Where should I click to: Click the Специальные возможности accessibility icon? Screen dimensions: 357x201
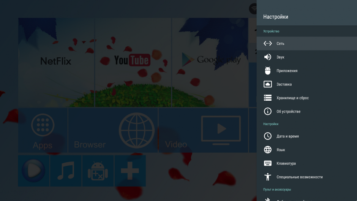coord(267,177)
